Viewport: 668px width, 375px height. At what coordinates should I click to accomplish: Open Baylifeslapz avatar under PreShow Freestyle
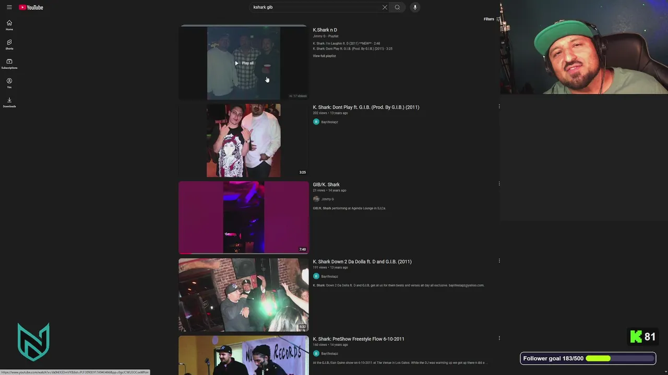(x=316, y=353)
